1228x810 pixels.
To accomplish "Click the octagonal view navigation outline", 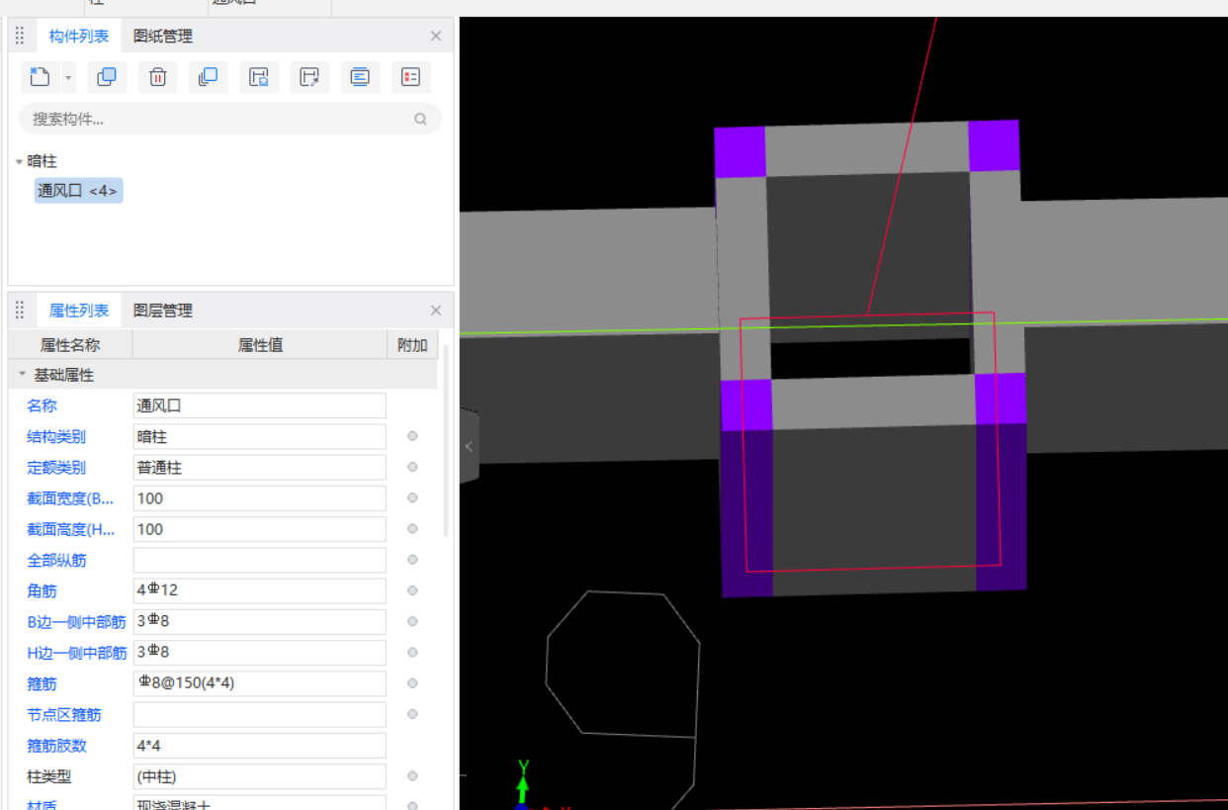I will pos(623,664).
